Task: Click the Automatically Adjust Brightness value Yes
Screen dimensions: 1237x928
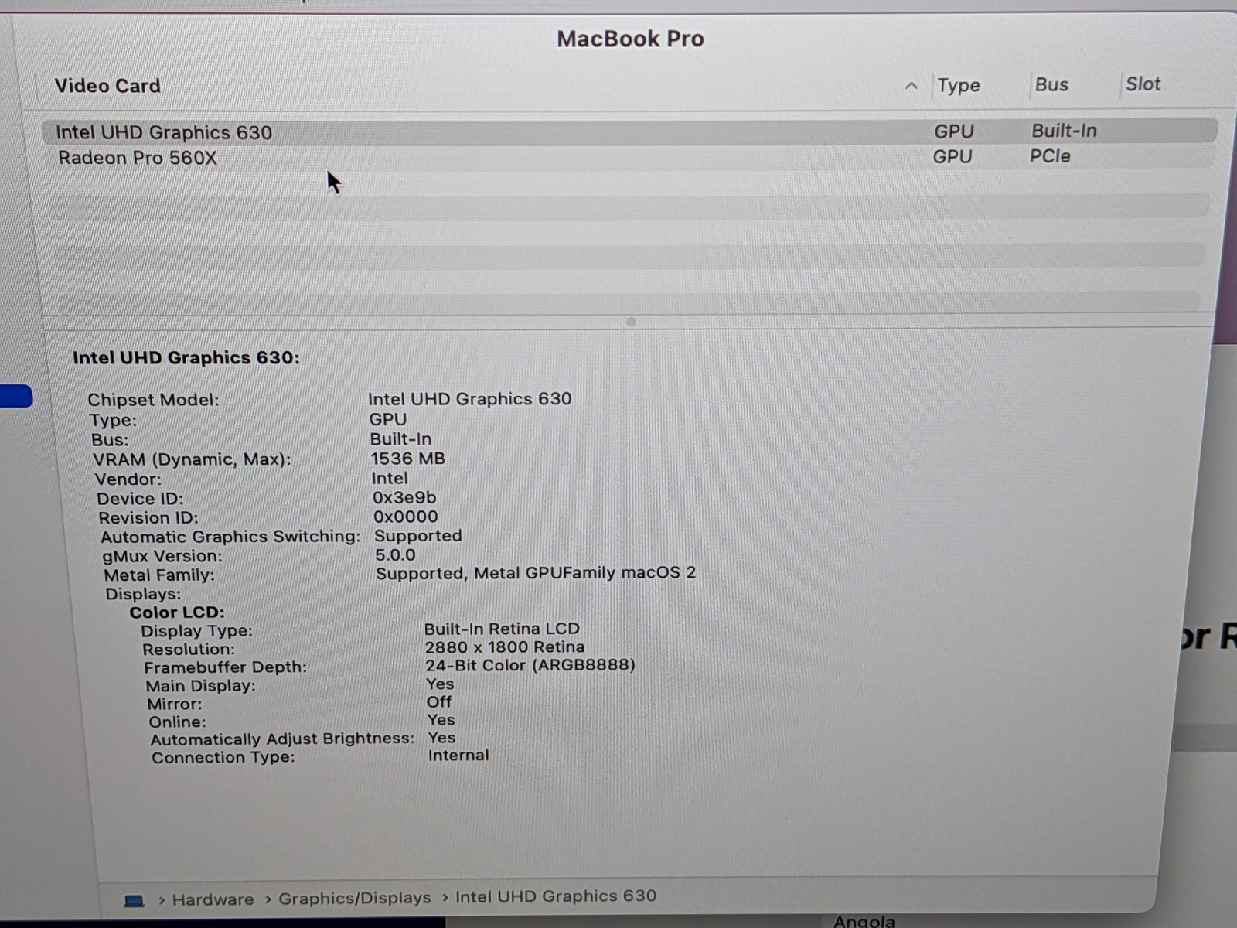Action: click(x=441, y=737)
